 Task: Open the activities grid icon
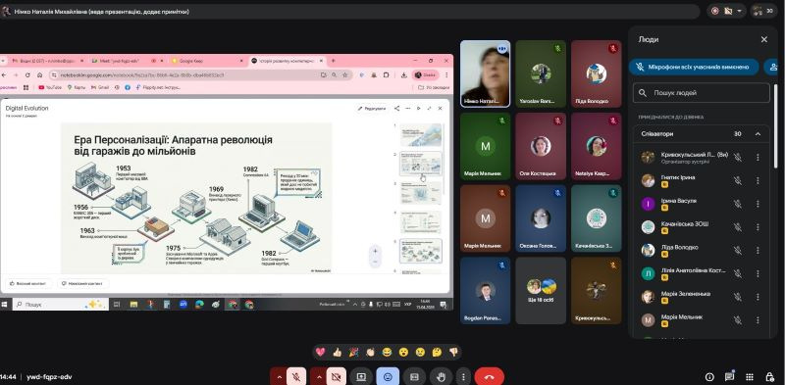[750, 377]
